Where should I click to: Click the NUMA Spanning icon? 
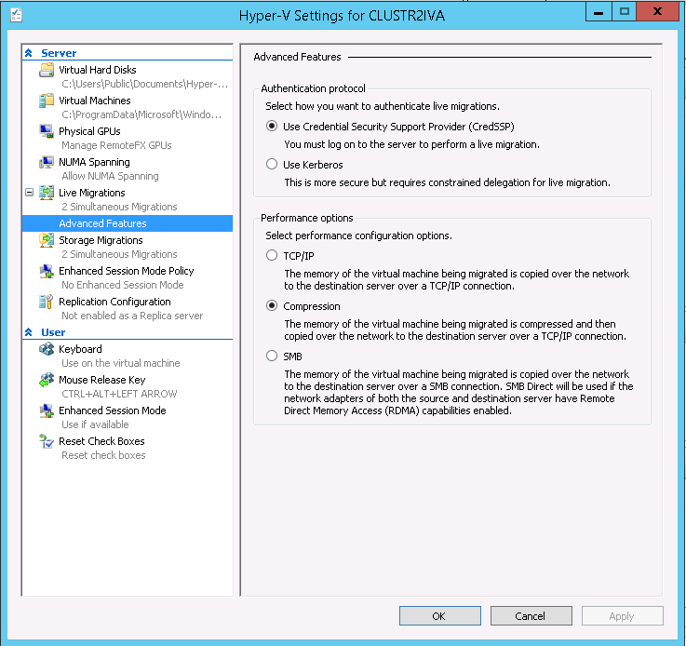47,162
